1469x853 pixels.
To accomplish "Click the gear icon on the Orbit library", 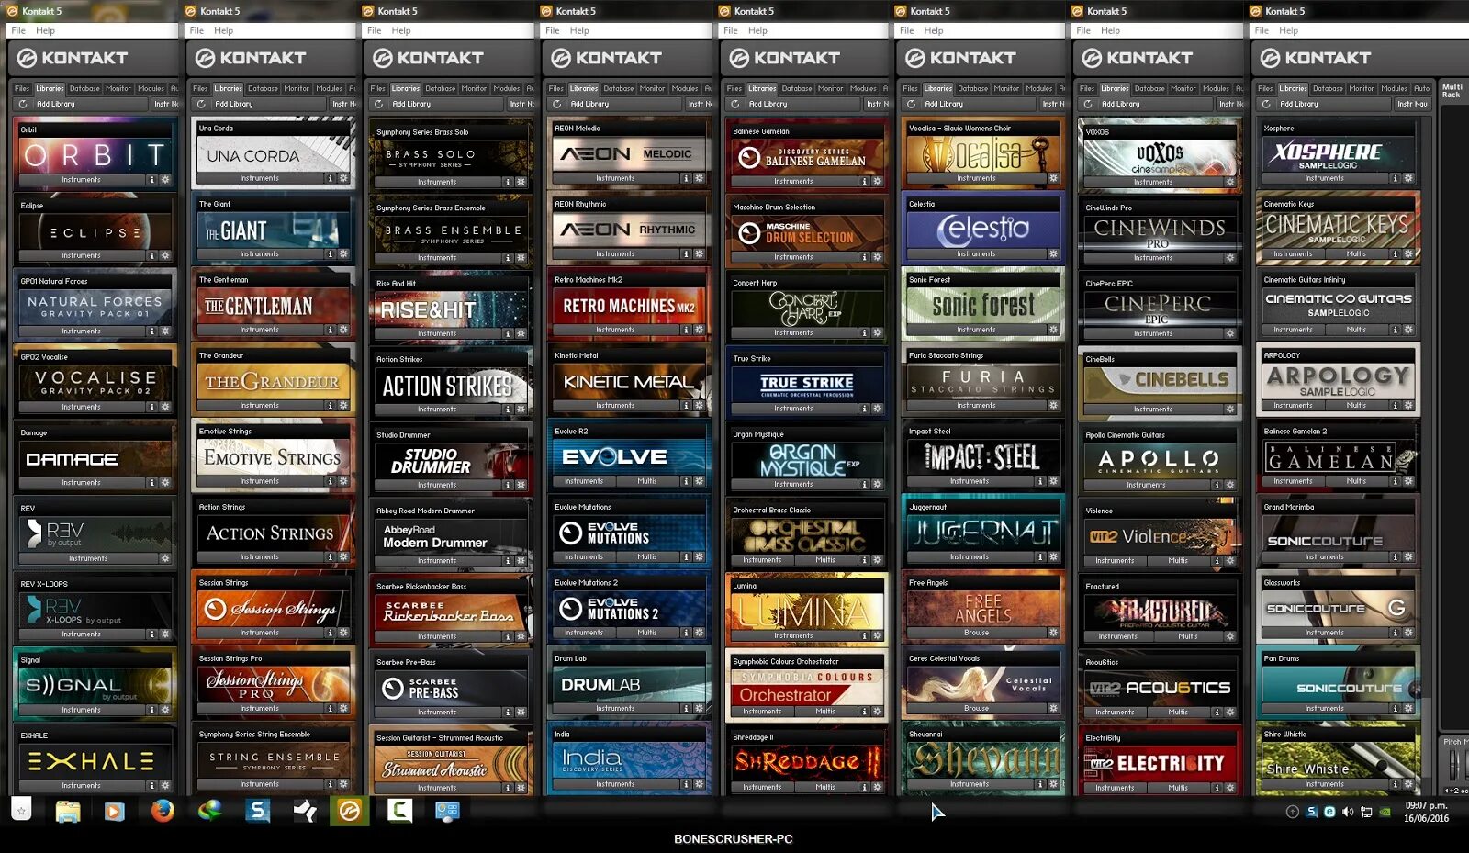I will (165, 180).
